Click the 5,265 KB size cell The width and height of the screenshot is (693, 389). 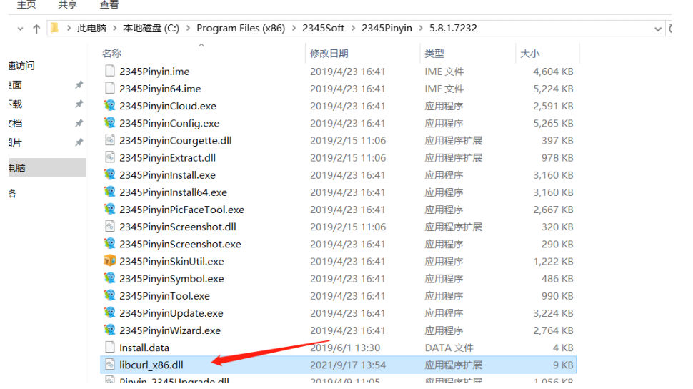(553, 124)
